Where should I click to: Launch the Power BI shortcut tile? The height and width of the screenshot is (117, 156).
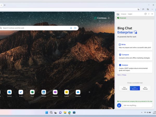(x=67, y=92)
